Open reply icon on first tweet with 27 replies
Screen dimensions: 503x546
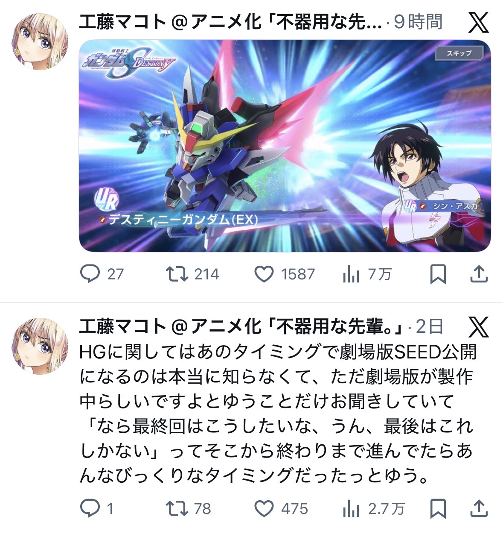[90, 274]
